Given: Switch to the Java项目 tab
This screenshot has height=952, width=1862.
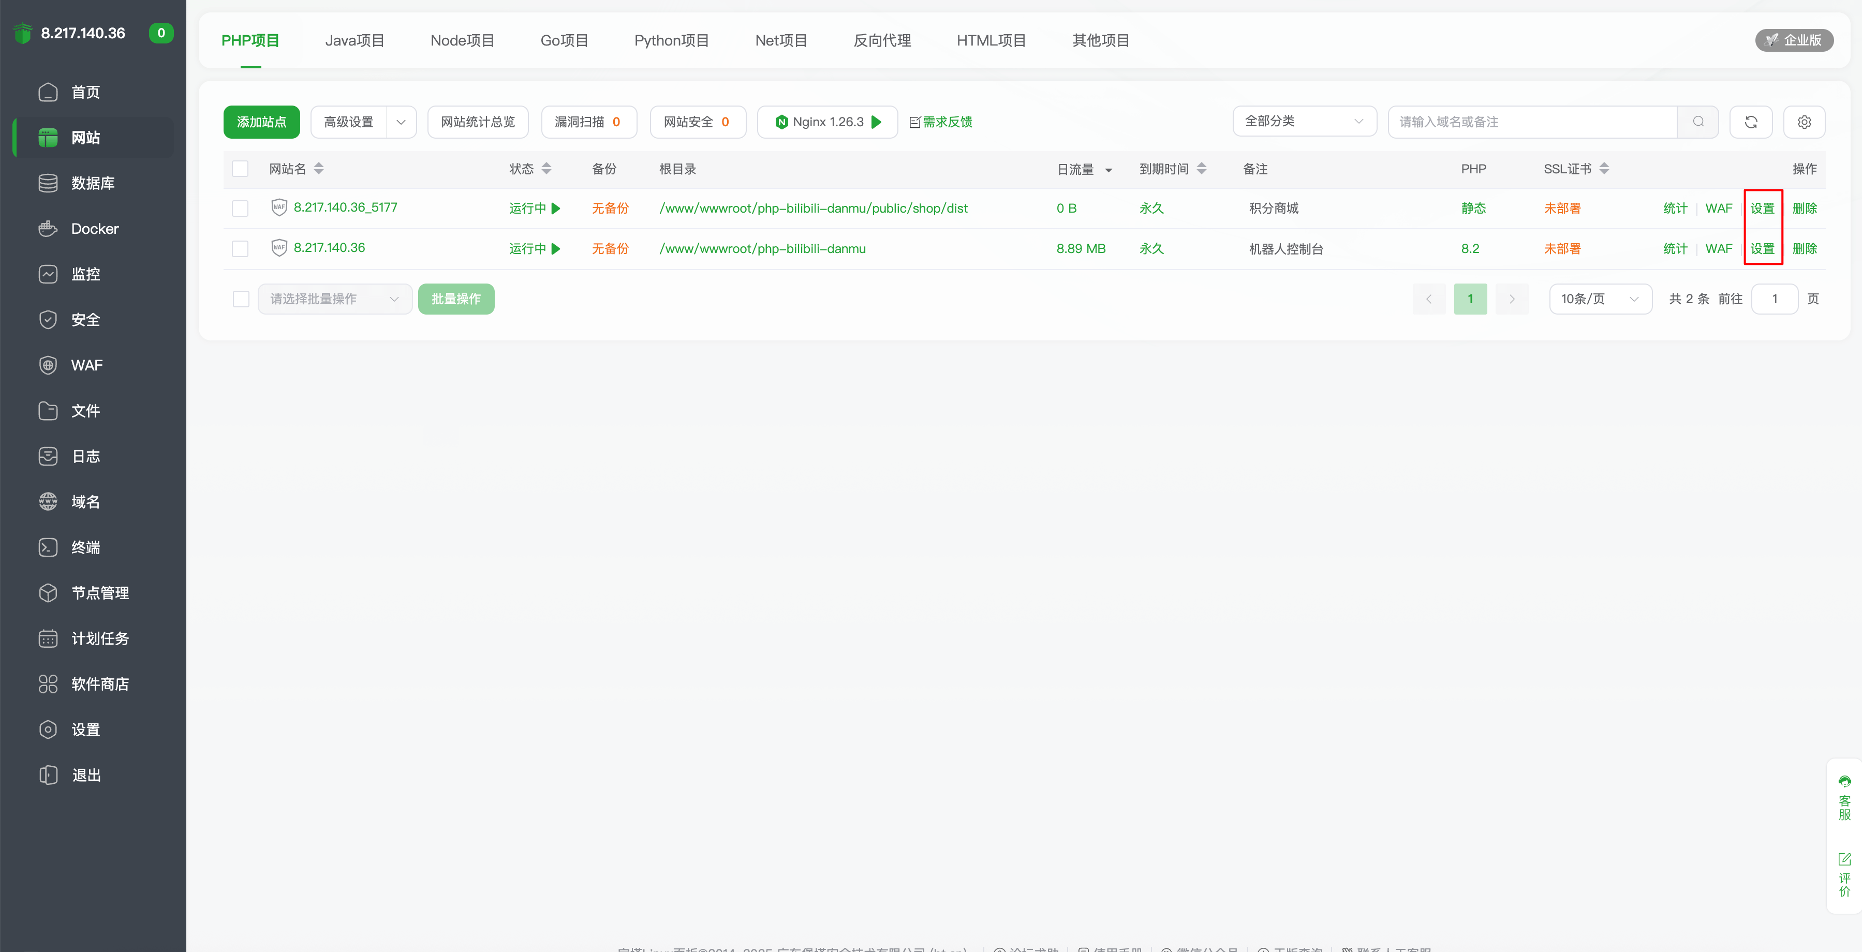Looking at the screenshot, I should (x=354, y=40).
